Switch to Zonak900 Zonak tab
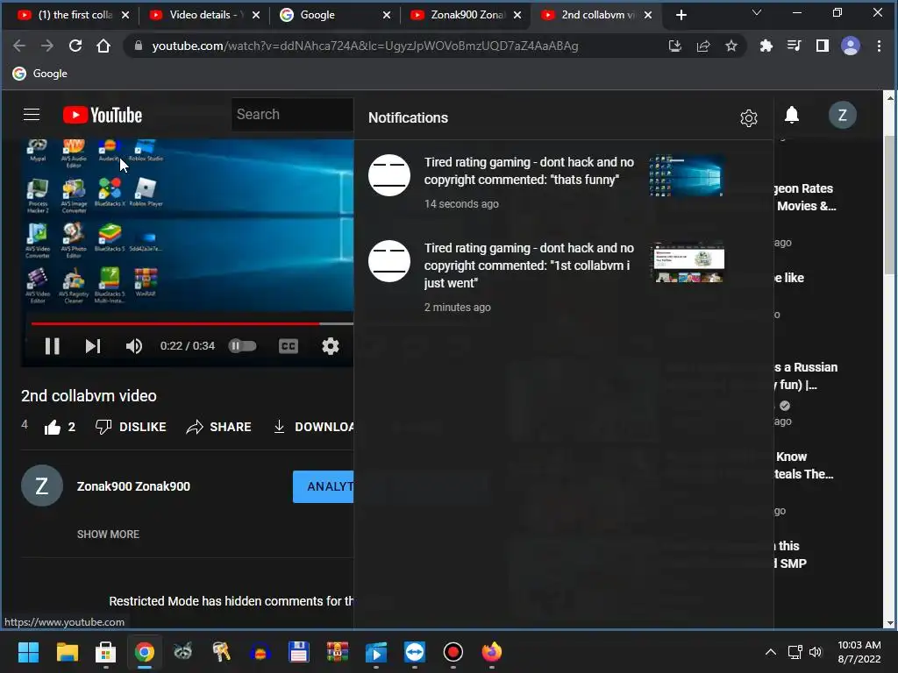This screenshot has width=898, height=673. tap(467, 15)
